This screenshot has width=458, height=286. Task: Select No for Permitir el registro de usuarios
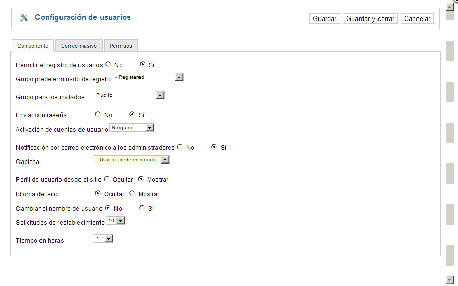point(108,64)
